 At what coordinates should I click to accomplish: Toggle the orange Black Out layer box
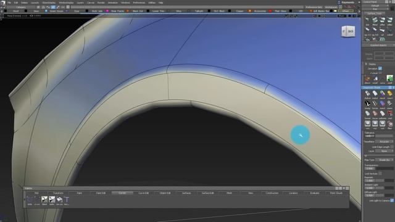point(128,11)
